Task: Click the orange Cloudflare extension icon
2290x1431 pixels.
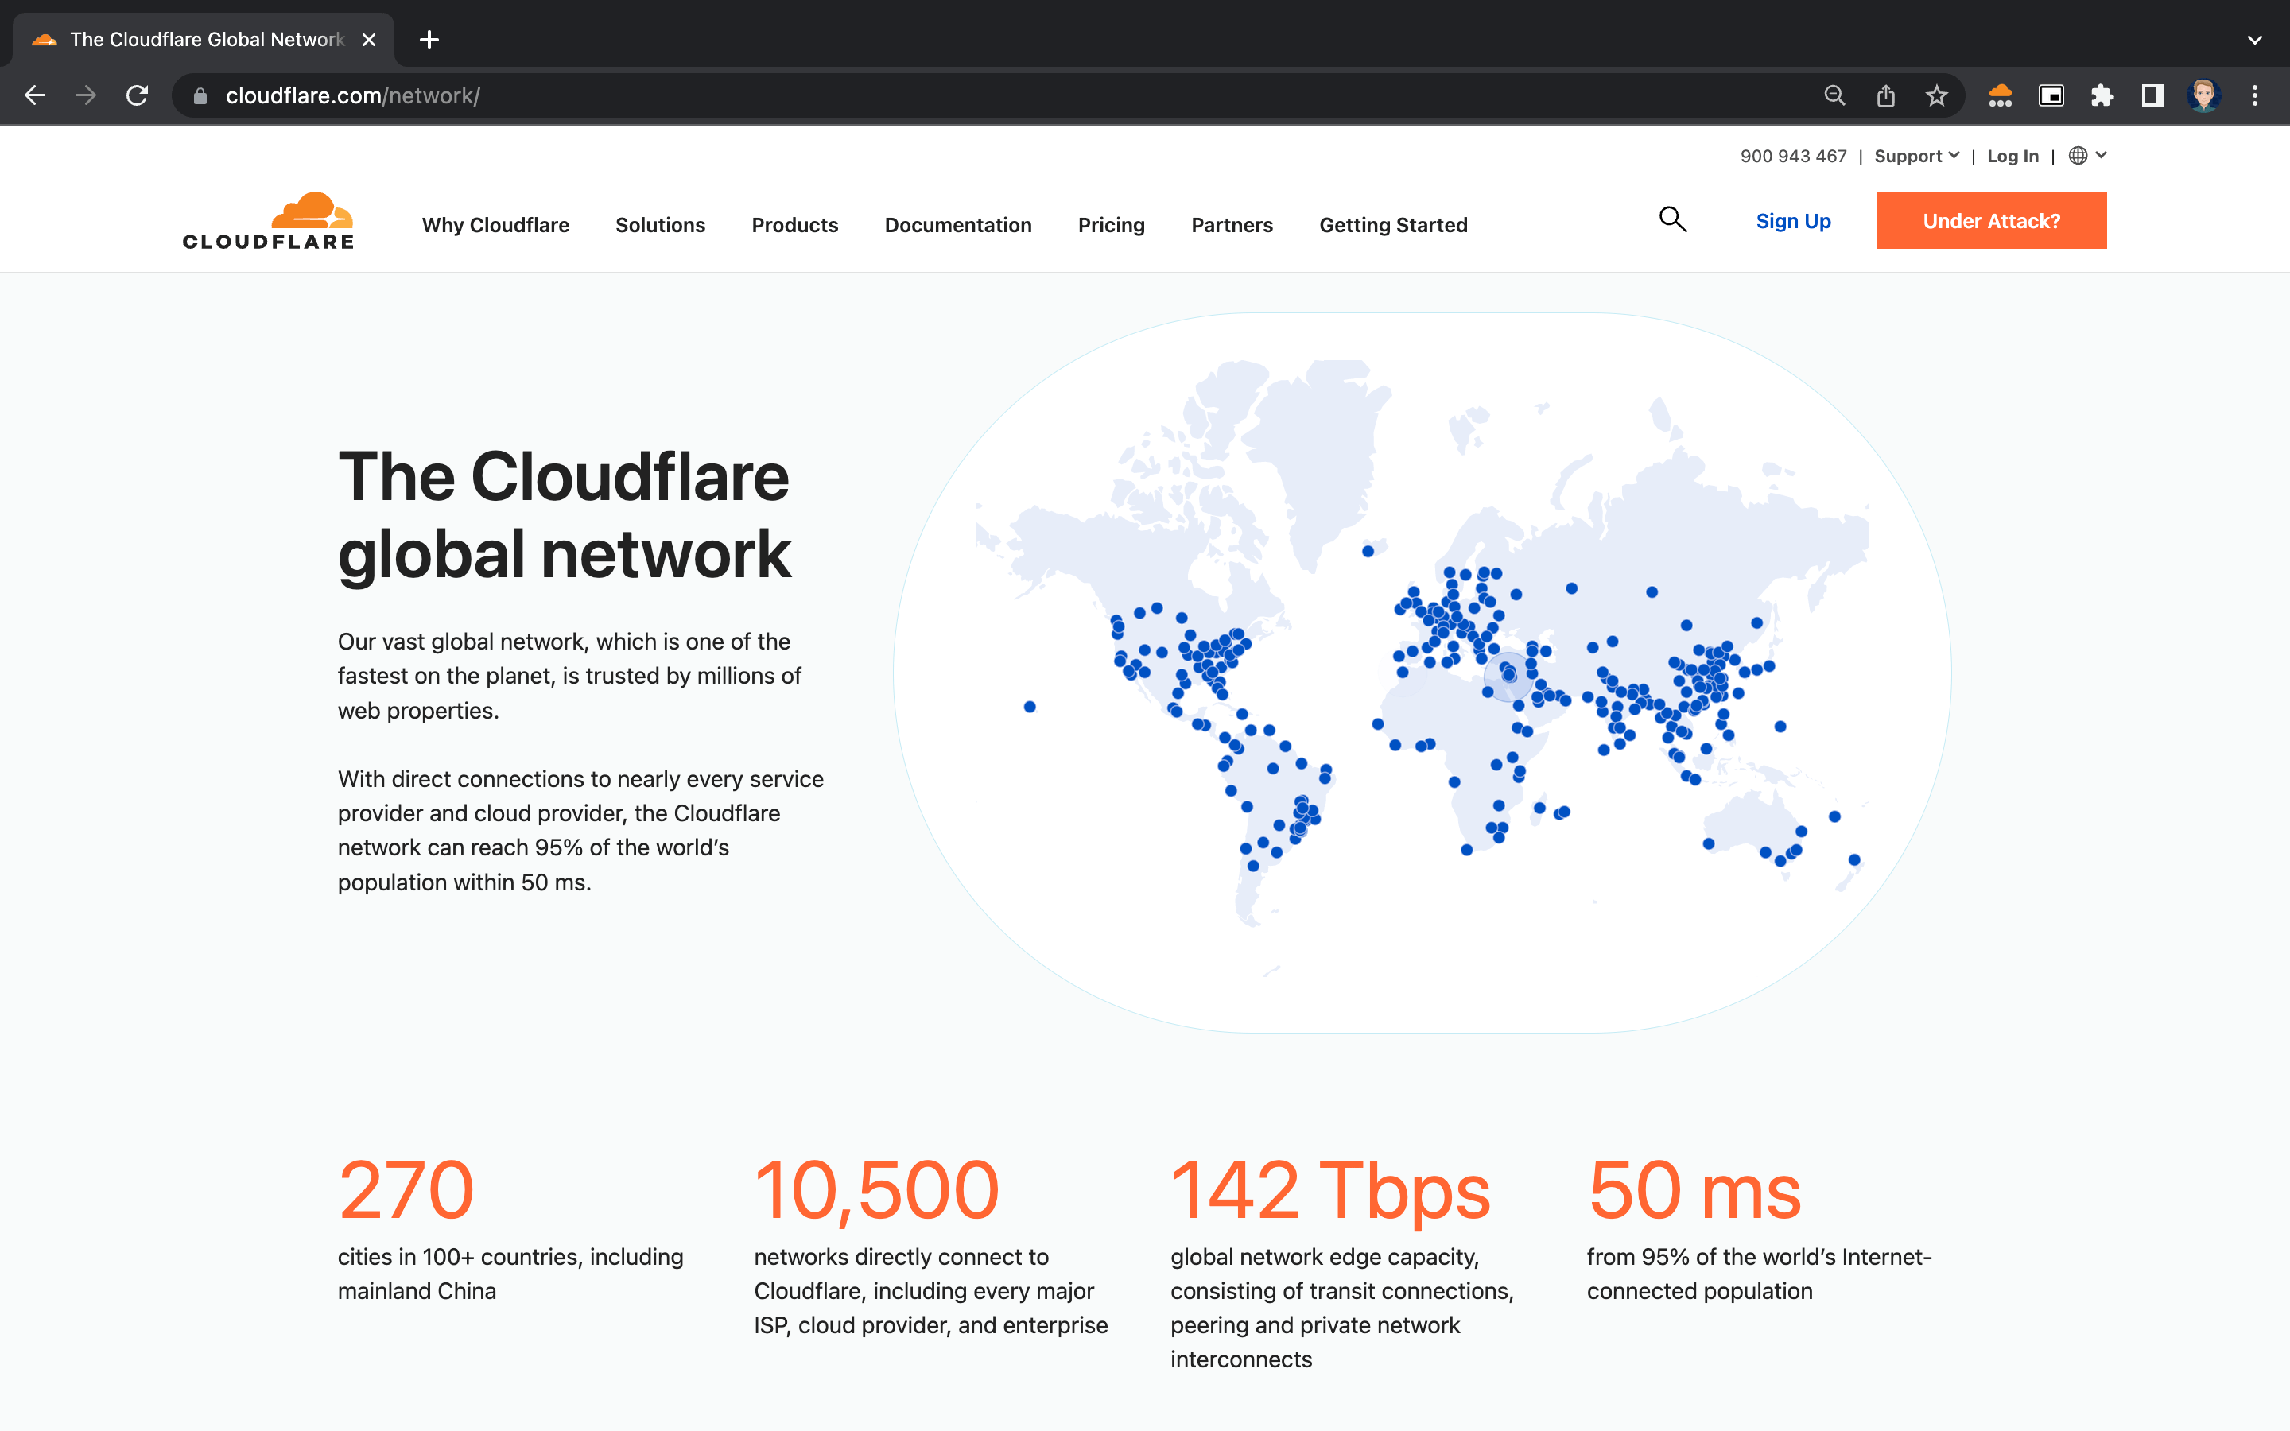Action: pyautogui.click(x=2001, y=95)
